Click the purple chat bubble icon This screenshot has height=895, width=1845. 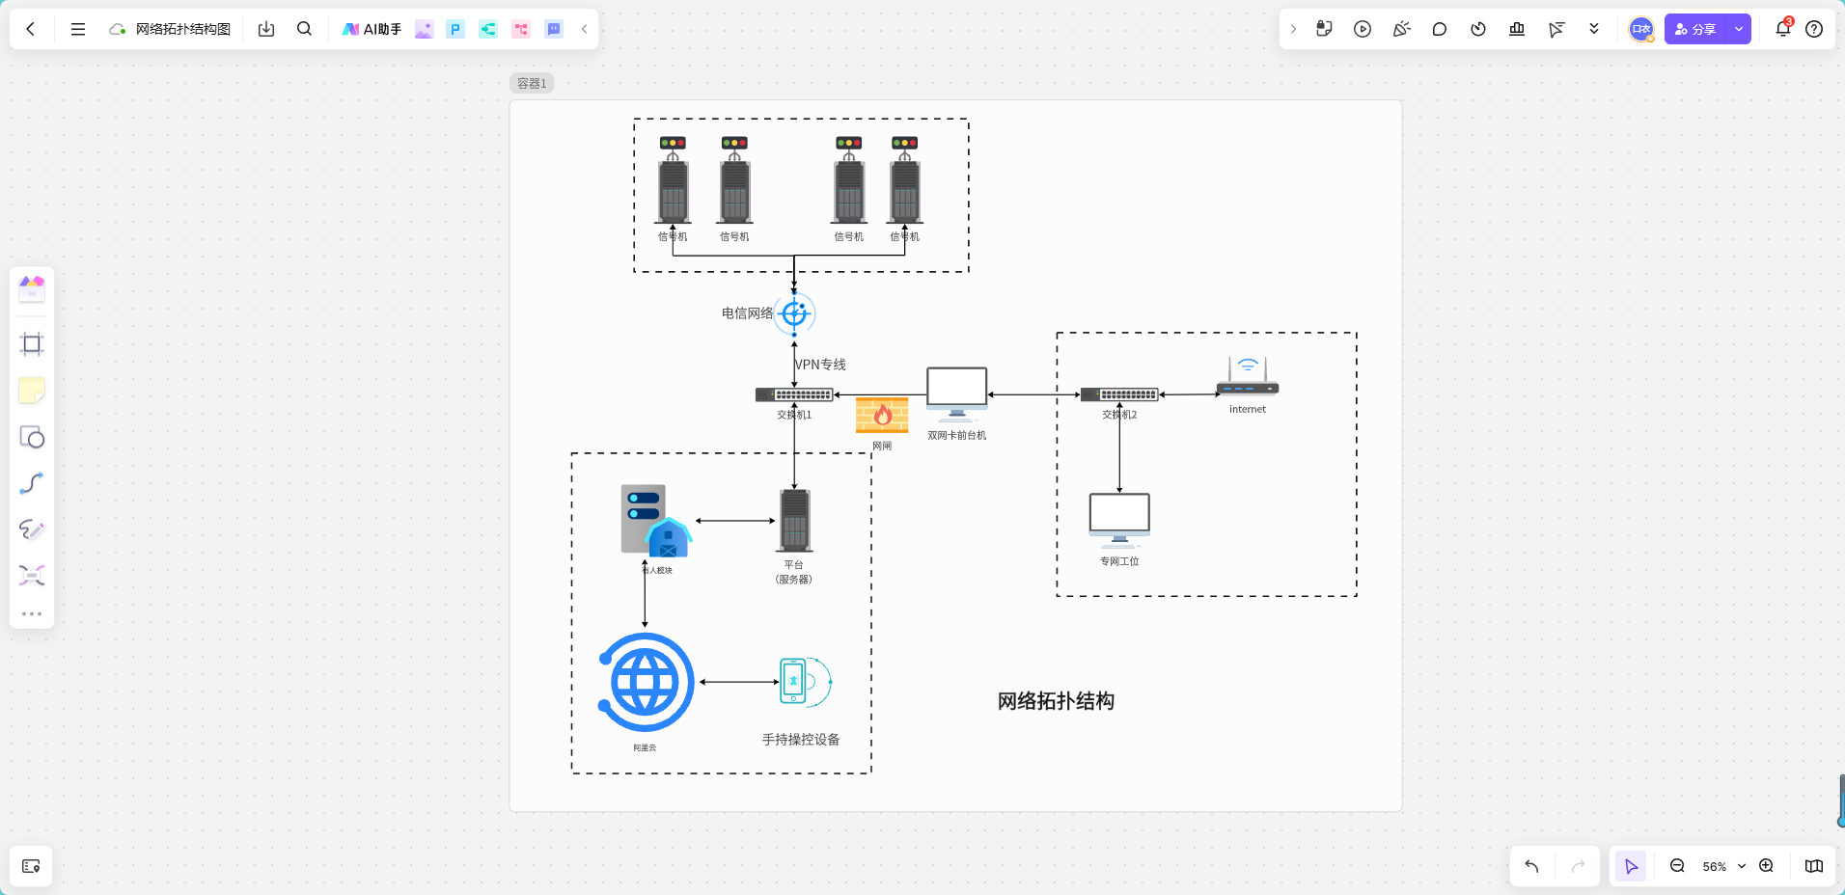[x=554, y=29]
